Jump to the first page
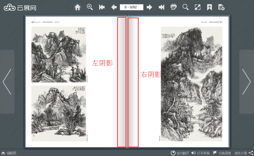The height and width of the screenshot is (156, 254). click(102, 7)
